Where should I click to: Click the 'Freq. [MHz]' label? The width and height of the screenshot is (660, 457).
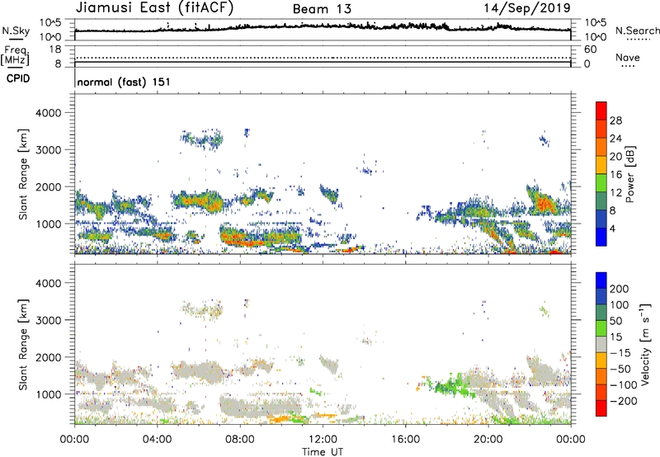pyautogui.click(x=16, y=56)
